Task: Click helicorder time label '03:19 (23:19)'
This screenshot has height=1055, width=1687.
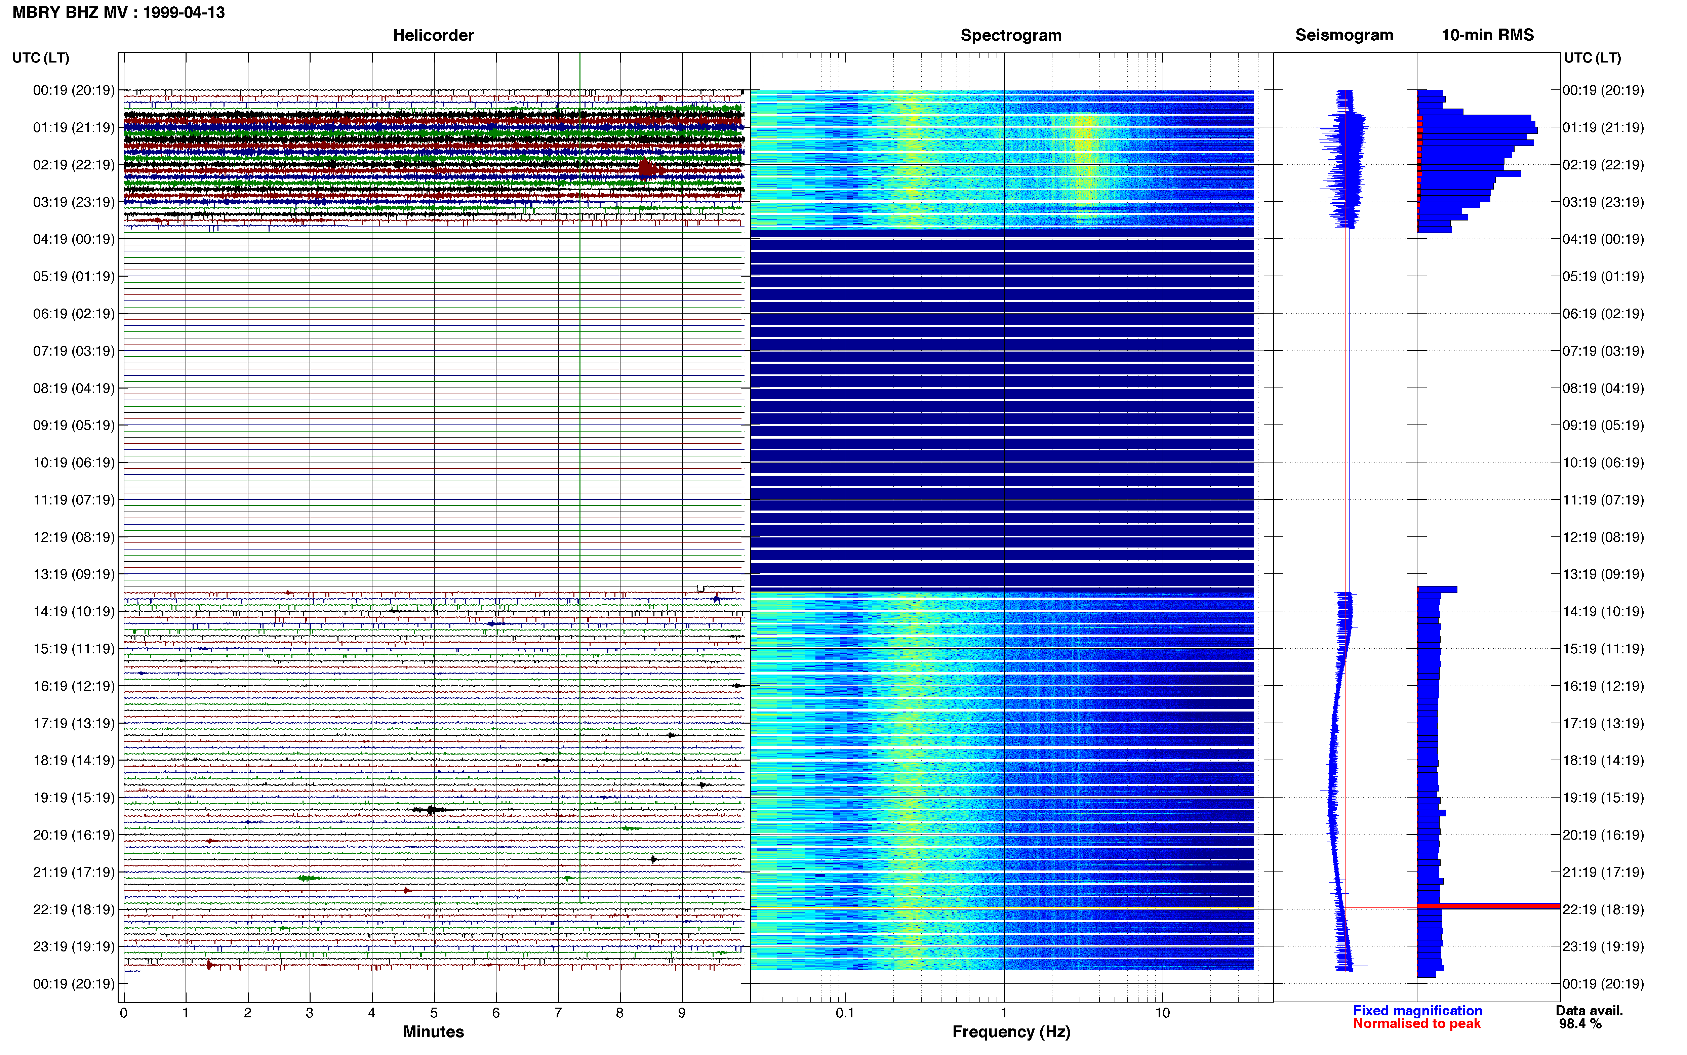Action: pos(73,202)
